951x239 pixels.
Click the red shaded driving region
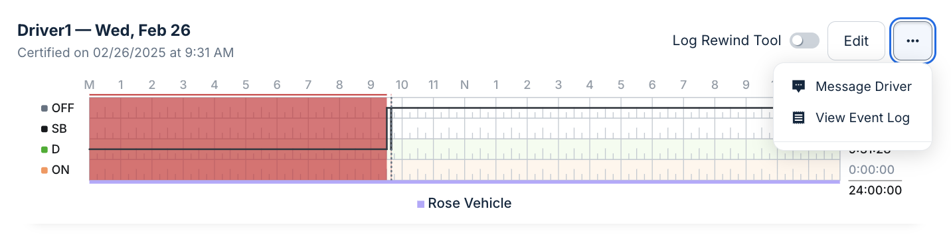(x=238, y=138)
